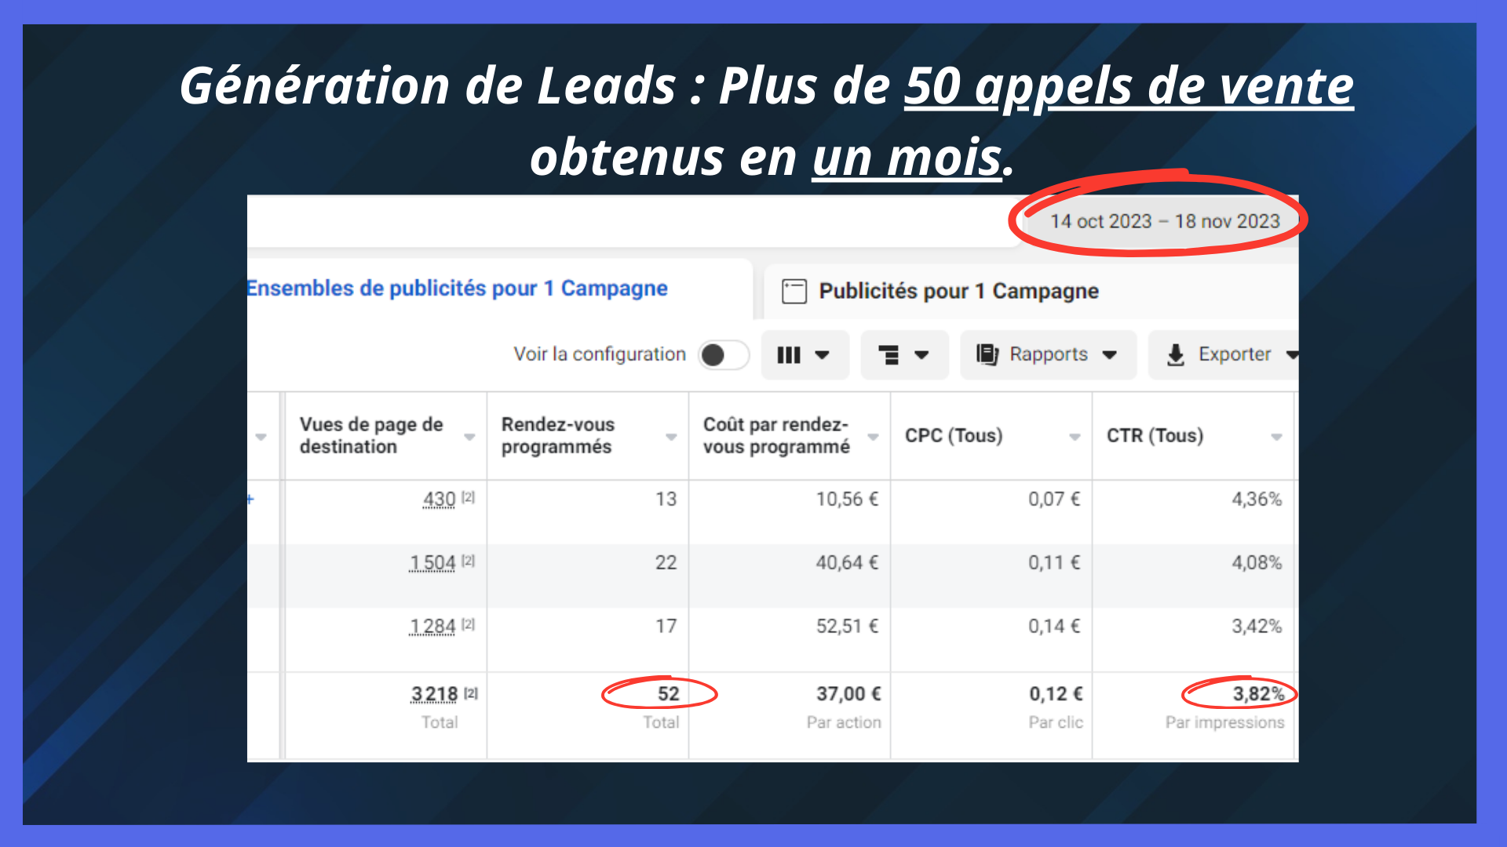Open Rendez-vous programmés column arrow
Image resolution: width=1507 pixels, height=847 pixels.
point(671,437)
